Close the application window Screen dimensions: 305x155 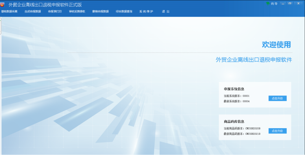point(299,3)
